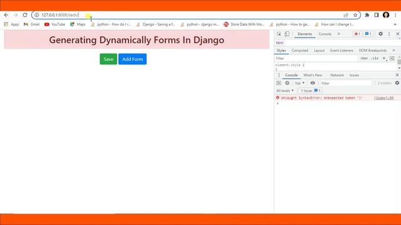Click the console Filter input

pos(345,83)
